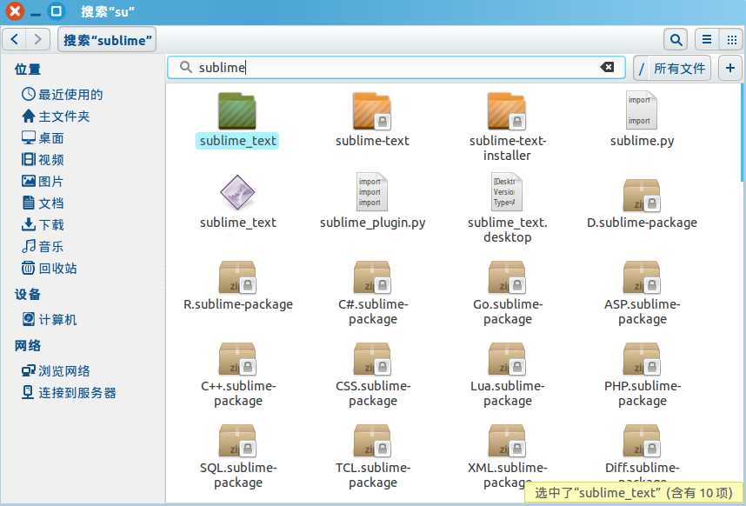This screenshot has width=746, height=506.
Task: Select the Go.sublime-package archive icon
Action: [507, 277]
